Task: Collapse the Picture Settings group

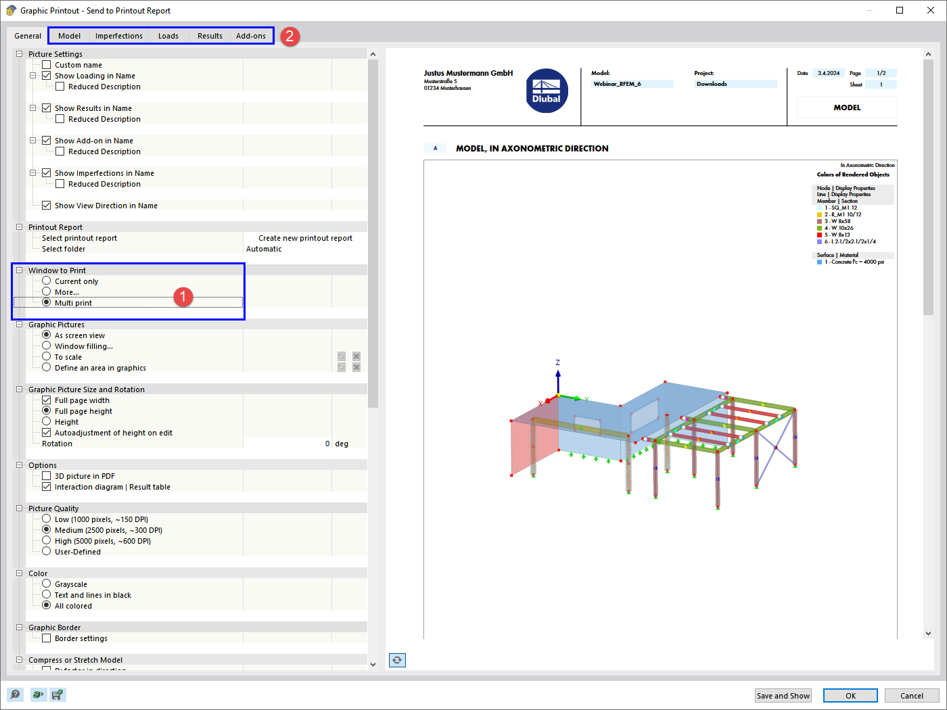Action: 20,54
